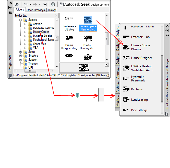Open DesignCenter palette properties menu icon
This screenshot has width=170, height=168.
pyautogui.click(x=10, y=12)
